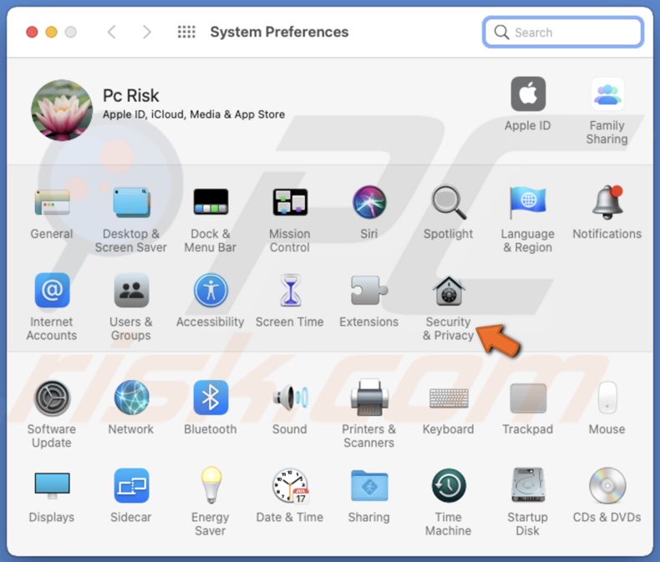This screenshot has width=660, height=562.
Task: Click the show all preferences grid button
Action: pos(186,33)
